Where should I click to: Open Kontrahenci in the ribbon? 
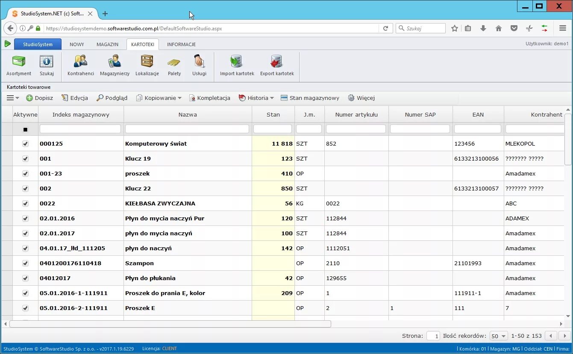click(81, 65)
